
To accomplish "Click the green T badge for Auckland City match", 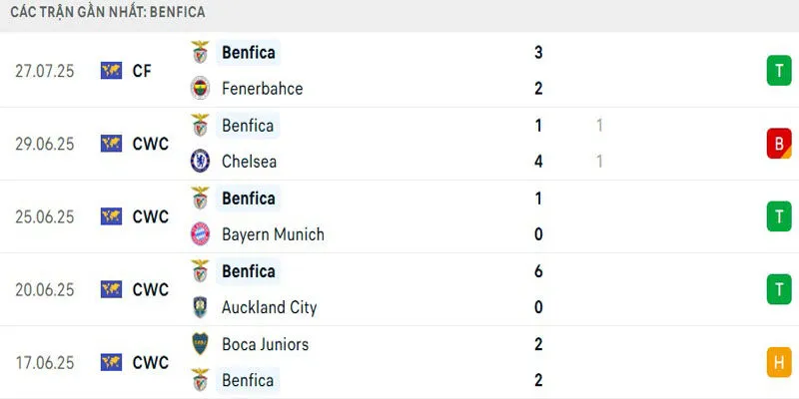I will tap(778, 289).
